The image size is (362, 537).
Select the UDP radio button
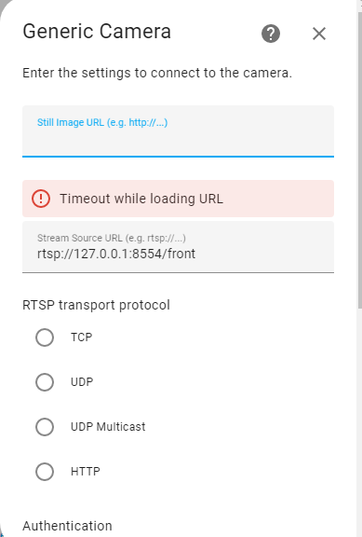click(x=45, y=382)
